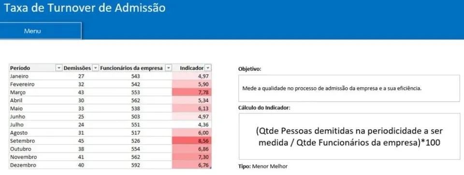Select the Março indicator cell 7,78
This screenshot has height=175, width=464.
192,93
